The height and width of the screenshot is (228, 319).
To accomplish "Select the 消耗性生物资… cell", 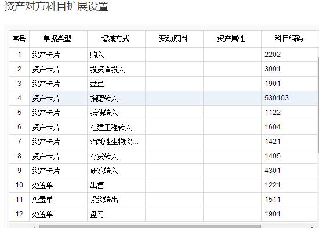I will click(x=116, y=142).
